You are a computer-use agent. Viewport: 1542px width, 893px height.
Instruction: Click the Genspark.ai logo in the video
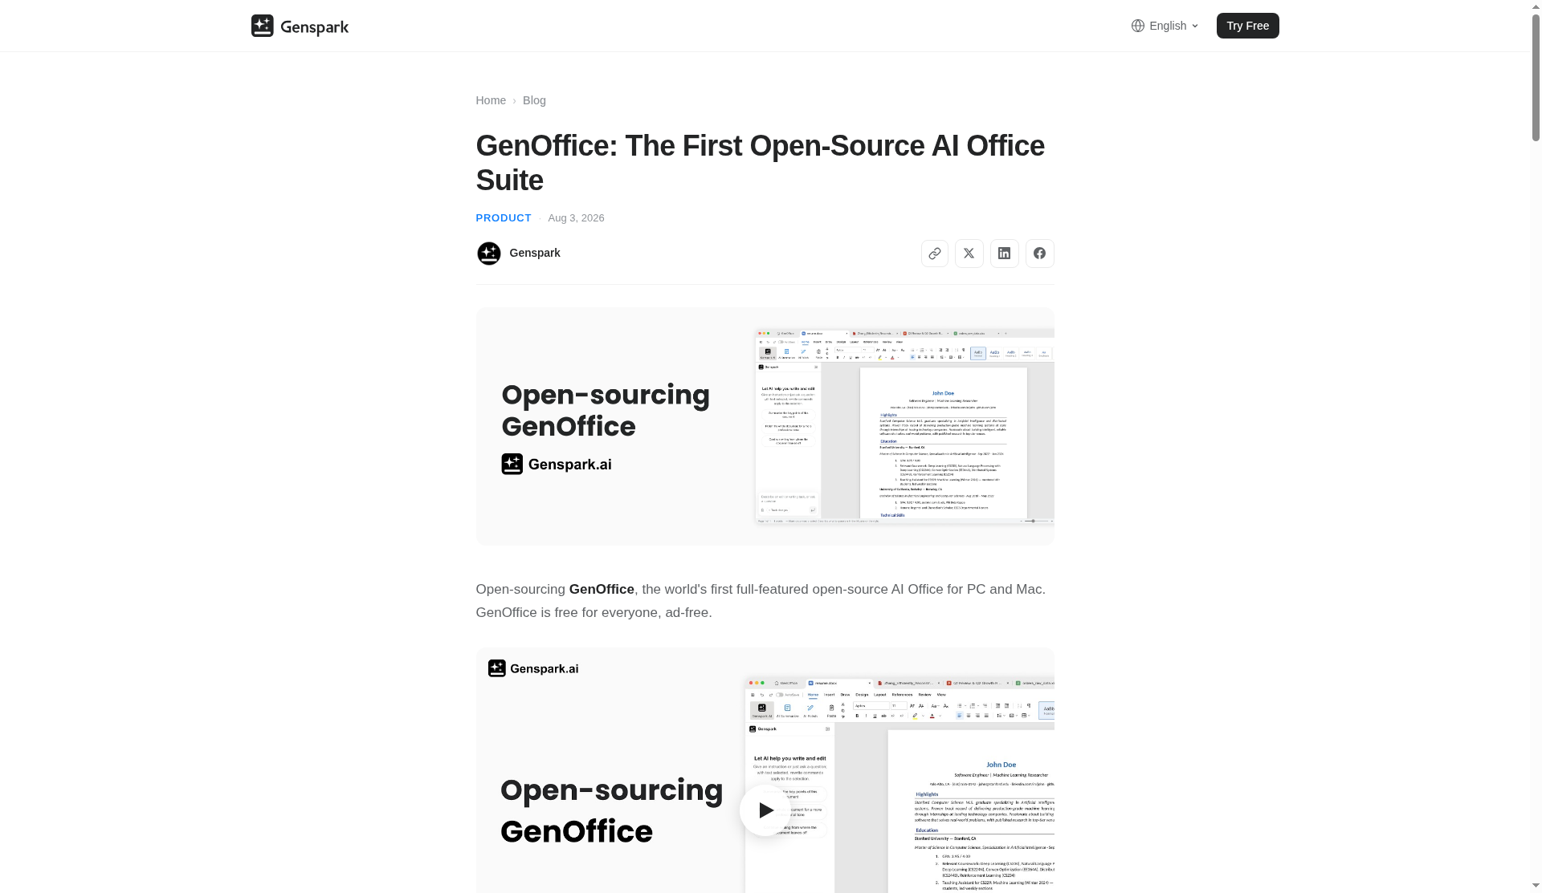coord(533,668)
